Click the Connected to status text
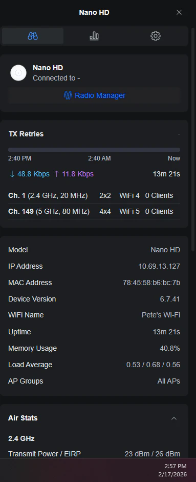 point(56,78)
